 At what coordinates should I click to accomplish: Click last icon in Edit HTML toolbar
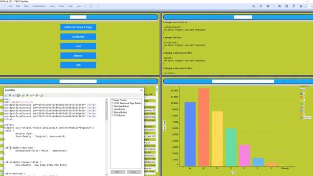[42, 95]
